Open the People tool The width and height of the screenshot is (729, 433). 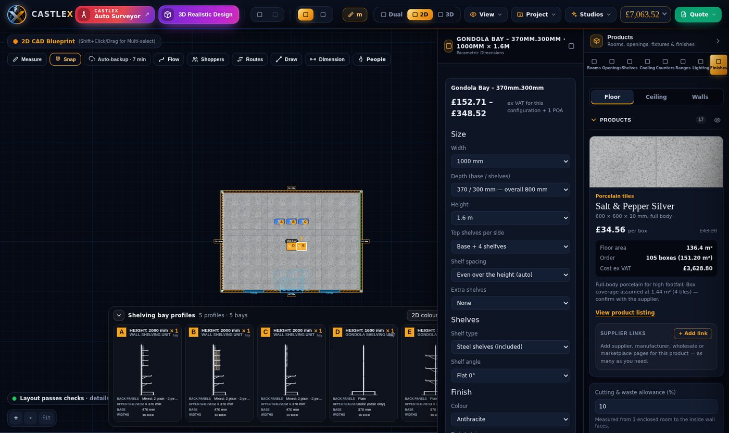(x=372, y=59)
